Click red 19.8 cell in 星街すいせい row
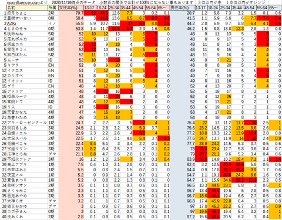This screenshot has width=282, height=220. point(102,18)
